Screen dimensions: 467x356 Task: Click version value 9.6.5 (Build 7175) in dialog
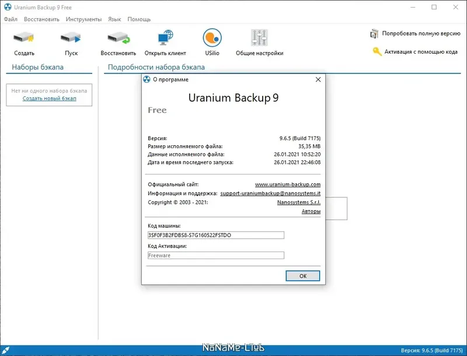point(300,138)
